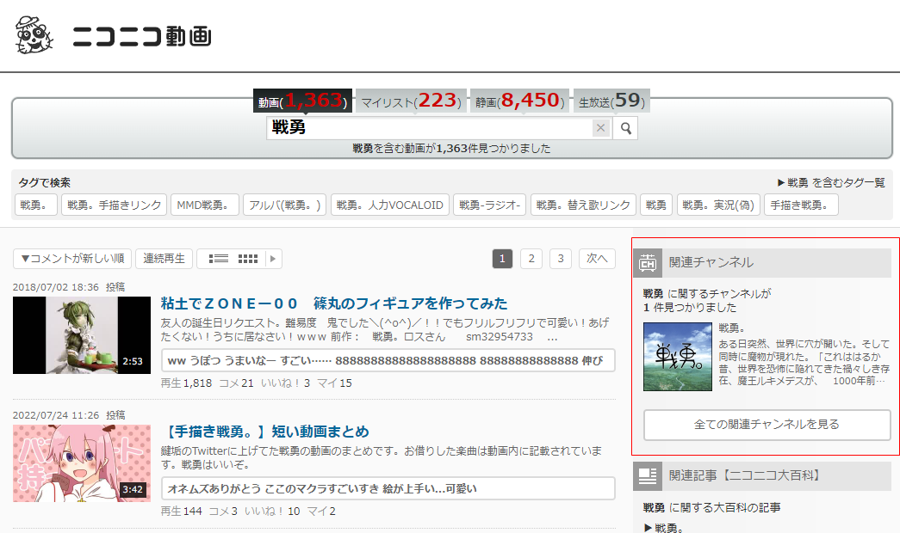
Task: Select the 戦勇。替え歌リンク tag
Action: coord(583,205)
